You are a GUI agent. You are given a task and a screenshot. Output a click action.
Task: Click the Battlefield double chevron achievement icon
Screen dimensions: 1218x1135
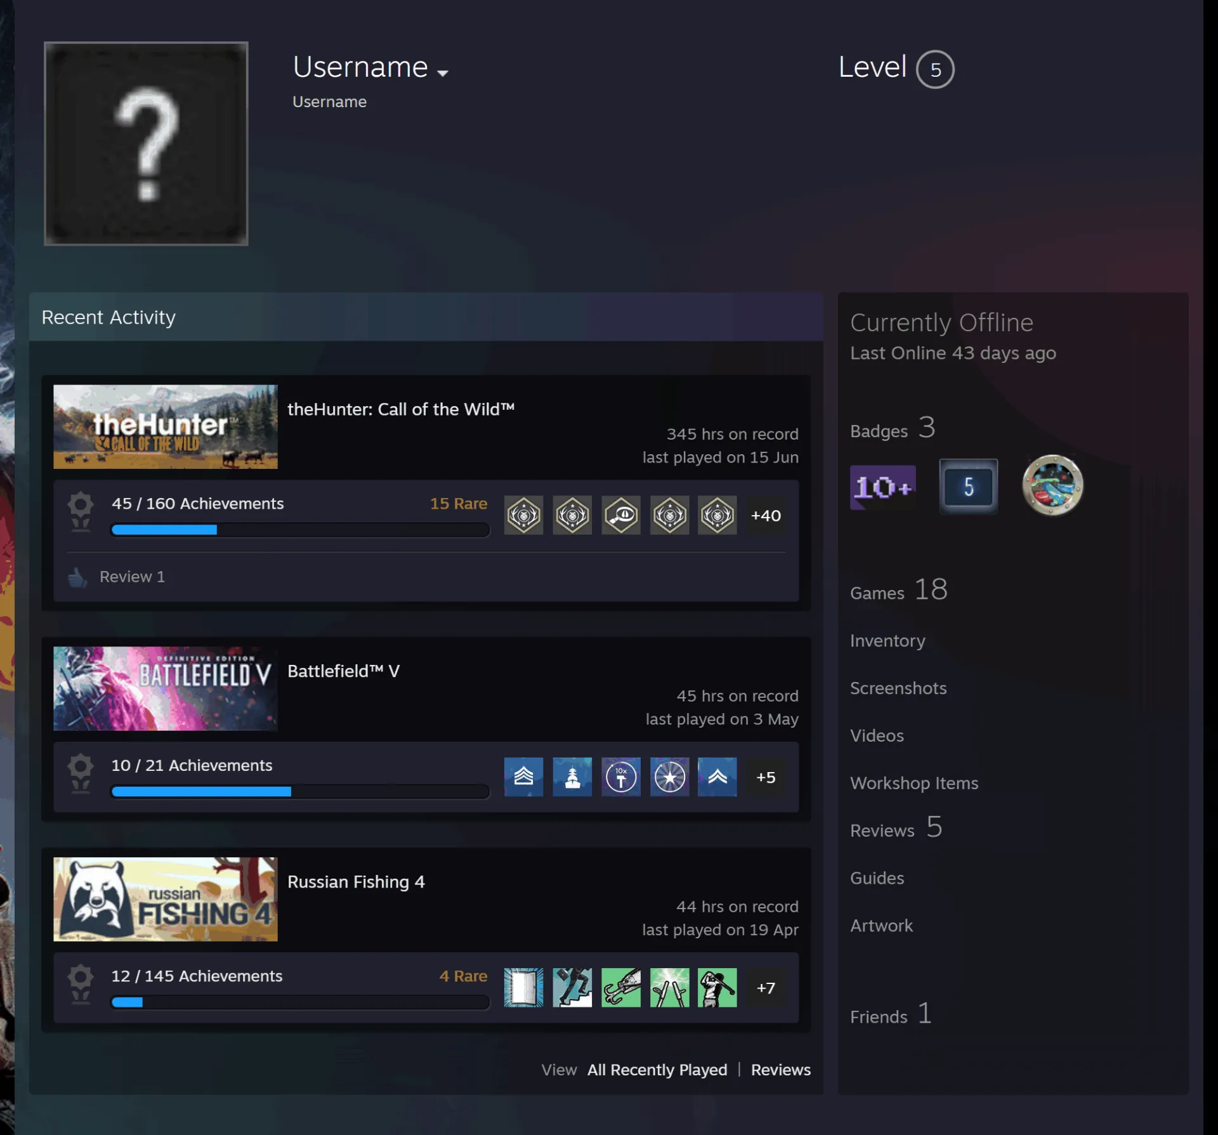[717, 777]
